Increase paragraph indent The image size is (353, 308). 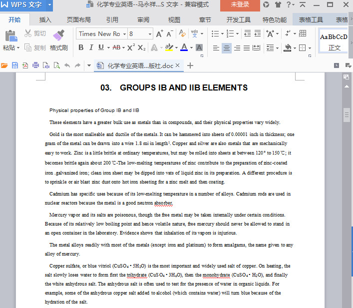point(257,33)
